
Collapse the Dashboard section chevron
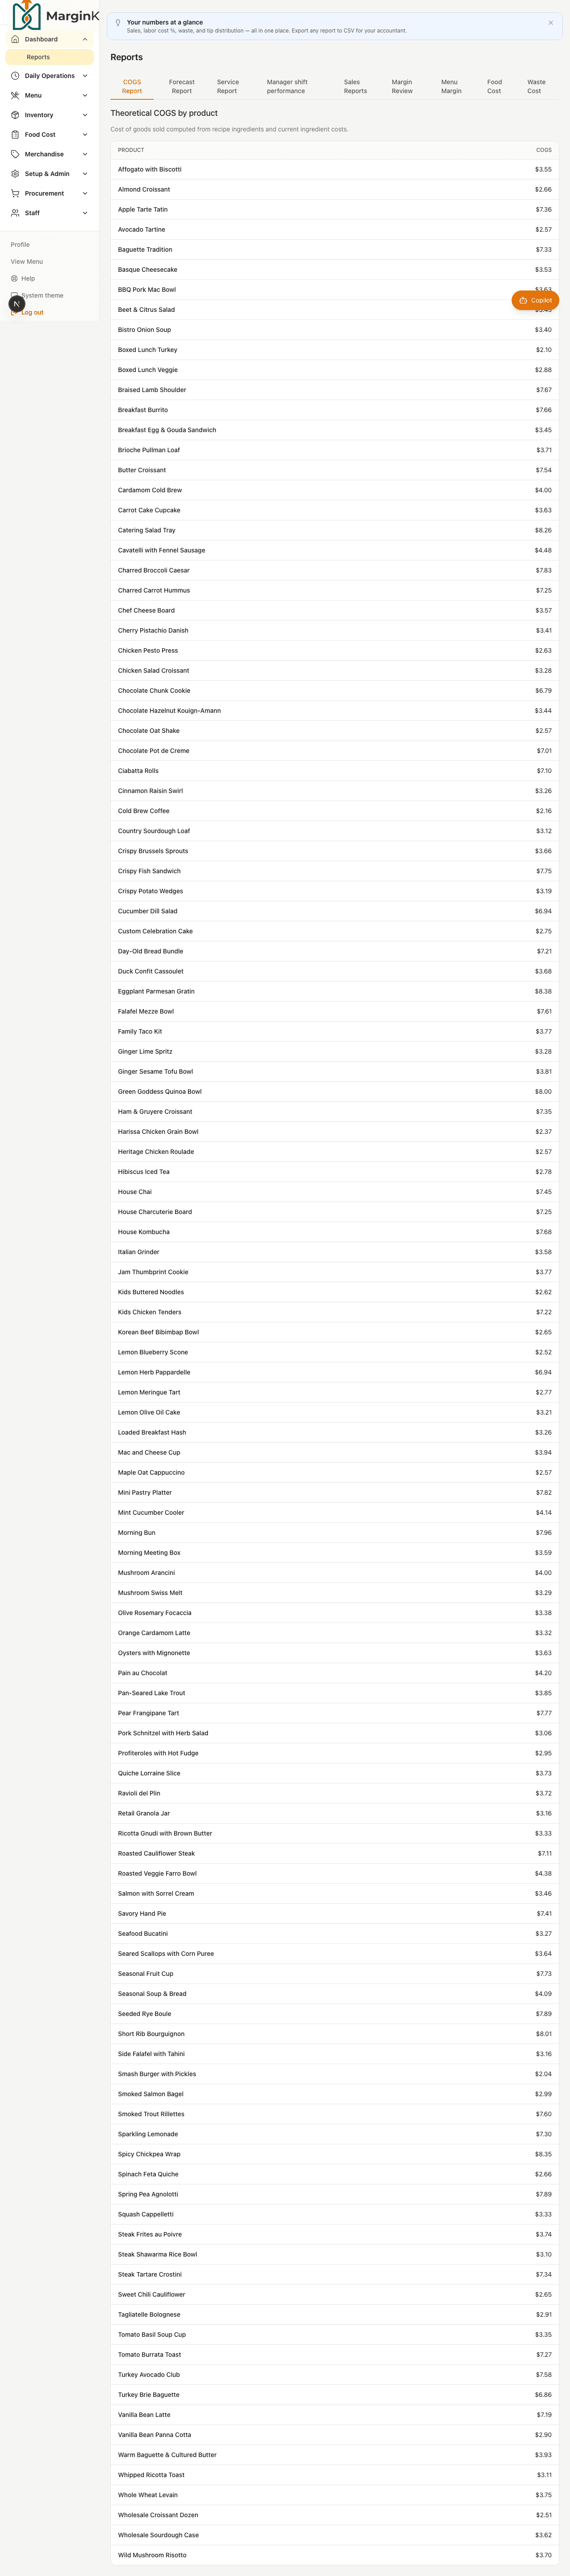85,39
